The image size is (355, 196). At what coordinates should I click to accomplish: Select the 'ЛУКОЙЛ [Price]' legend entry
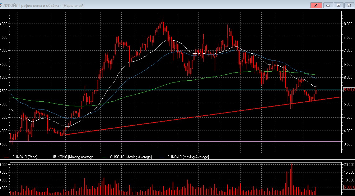pos(25,157)
